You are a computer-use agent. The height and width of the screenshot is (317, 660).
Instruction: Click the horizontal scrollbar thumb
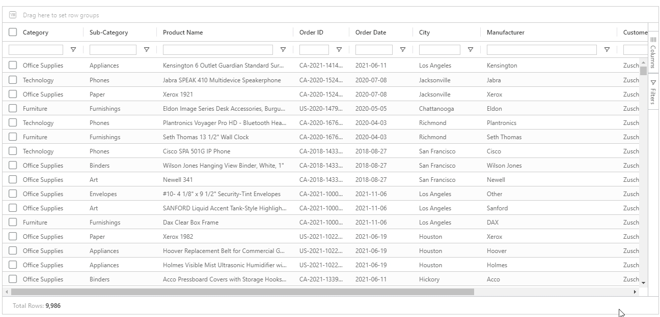pyautogui.click(x=242, y=292)
